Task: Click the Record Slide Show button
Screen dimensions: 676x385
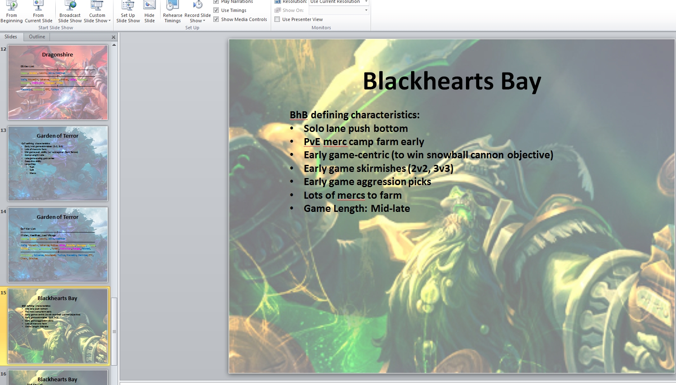Action: click(198, 12)
